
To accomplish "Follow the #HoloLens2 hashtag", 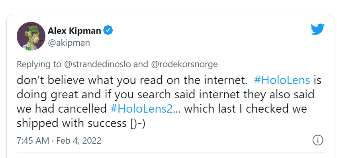I will click(141, 109).
